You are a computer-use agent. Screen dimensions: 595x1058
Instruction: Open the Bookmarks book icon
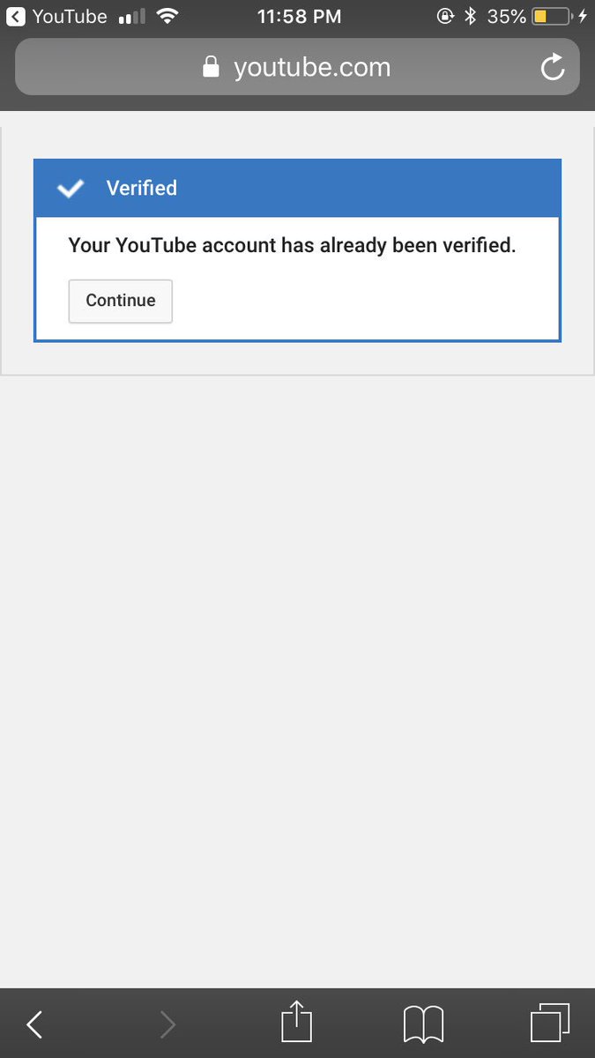(423, 1025)
